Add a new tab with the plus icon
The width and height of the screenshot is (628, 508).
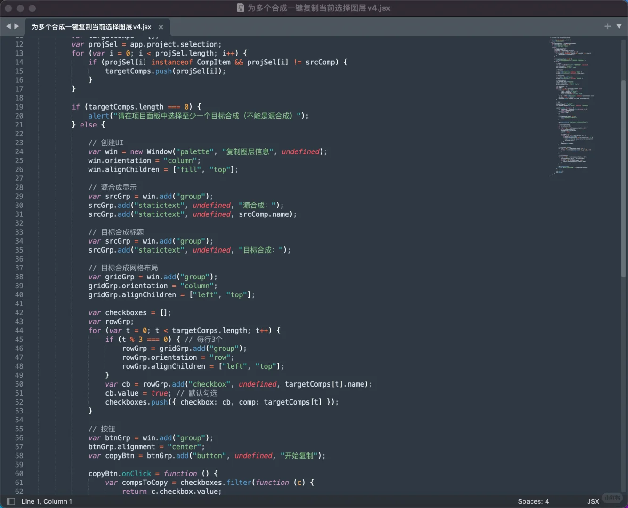click(608, 26)
